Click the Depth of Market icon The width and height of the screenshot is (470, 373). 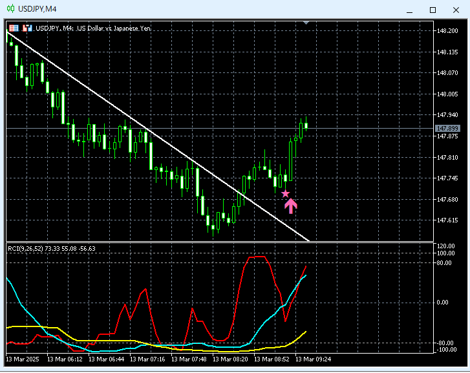click(x=27, y=28)
